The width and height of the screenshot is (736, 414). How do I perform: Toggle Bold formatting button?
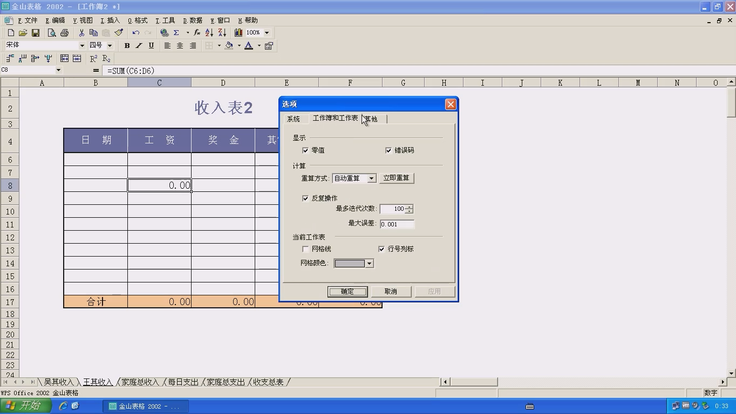(127, 46)
